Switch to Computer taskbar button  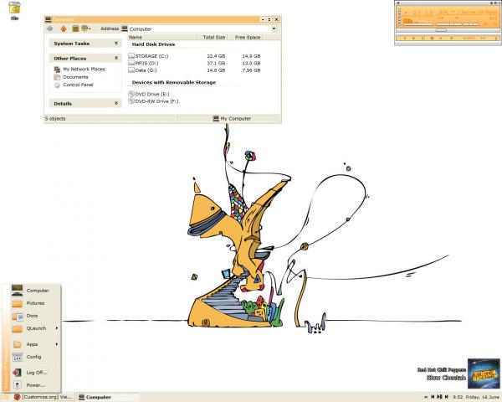pyautogui.click(x=108, y=397)
